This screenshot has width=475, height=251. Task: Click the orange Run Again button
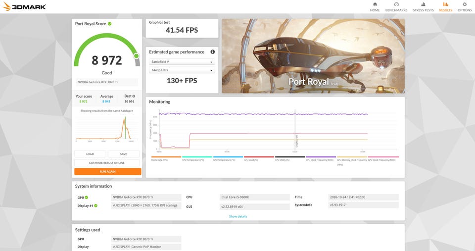[x=108, y=172]
